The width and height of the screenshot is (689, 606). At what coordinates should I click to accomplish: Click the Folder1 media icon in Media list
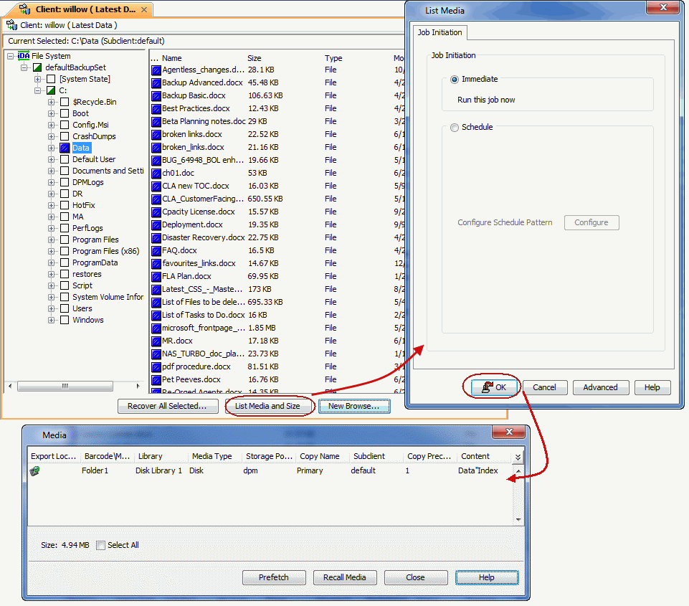[x=34, y=471]
